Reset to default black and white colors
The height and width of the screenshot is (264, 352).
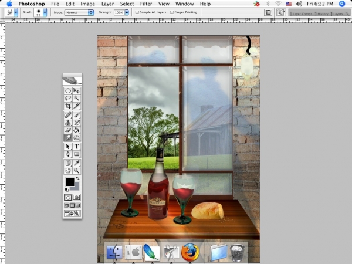pyautogui.click(x=67, y=189)
